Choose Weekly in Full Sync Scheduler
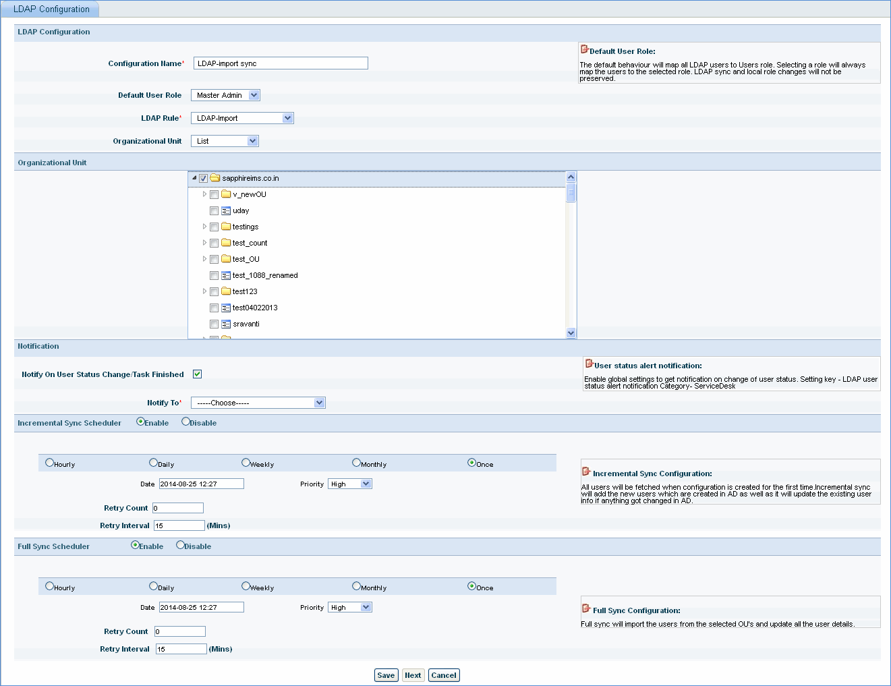Screen dimensions: 891x686 pos(246,586)
